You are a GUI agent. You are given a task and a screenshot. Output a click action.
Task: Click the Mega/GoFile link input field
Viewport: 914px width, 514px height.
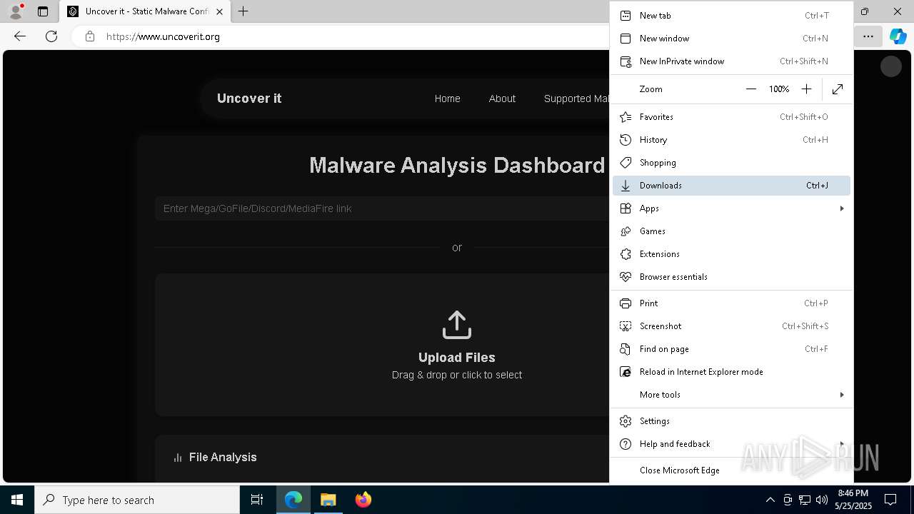382,208
